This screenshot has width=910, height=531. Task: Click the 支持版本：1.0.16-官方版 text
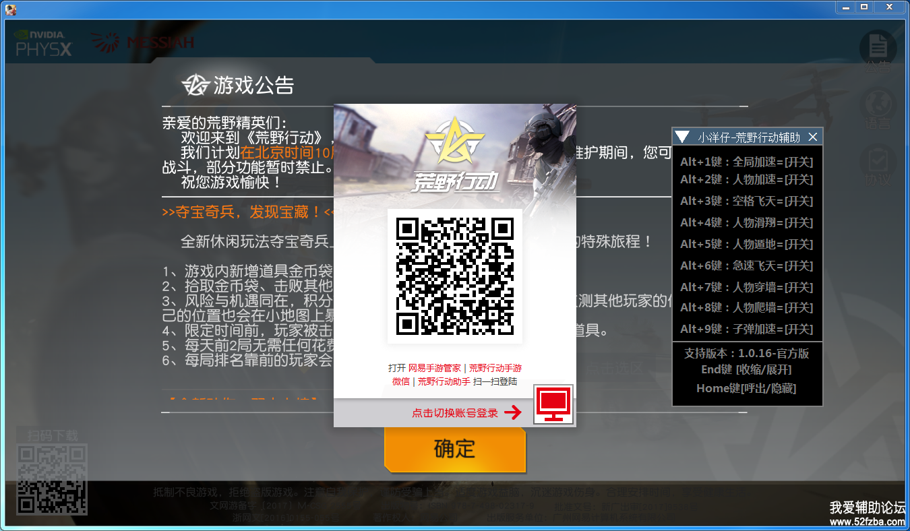747,353
